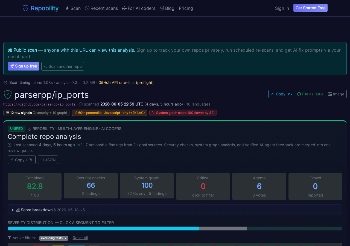The width and height of the screenshot is (350, 246).
Task: Expand the Score breakdown section
Action: coord(175,210)
